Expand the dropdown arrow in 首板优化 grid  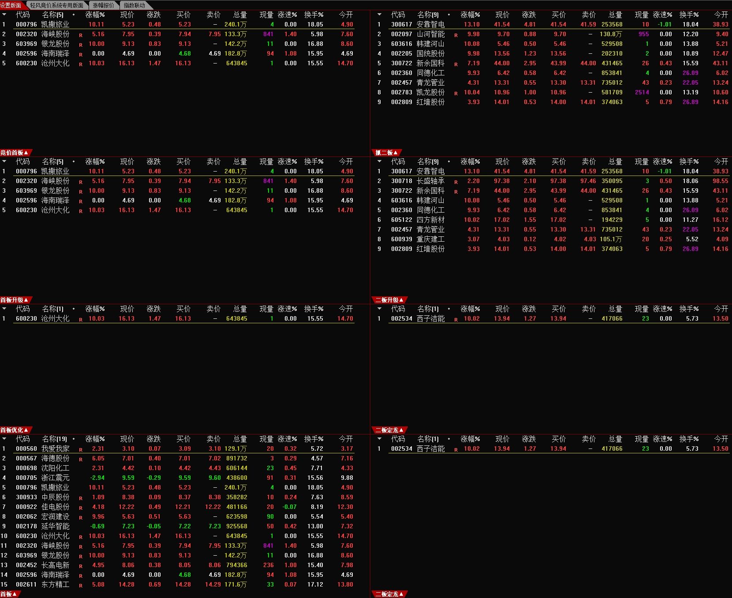pos(4,439)
